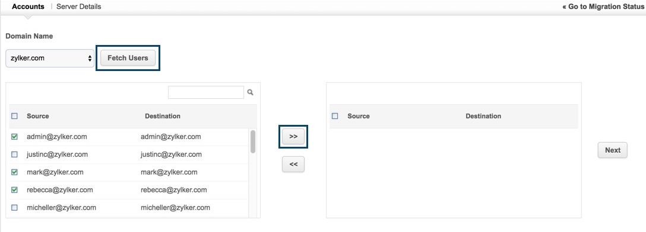Image resolution: width=646 pixels, height=232 pixels.
Task: Select all in left Source list header
Action: 14,116
